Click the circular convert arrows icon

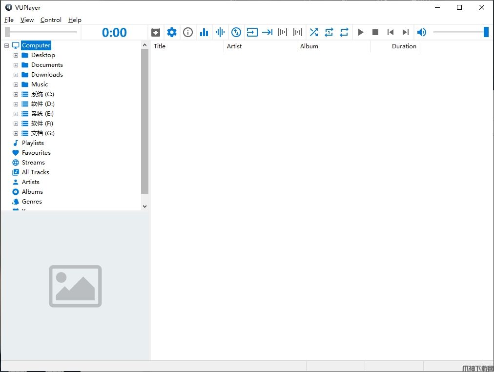click(236, 32)
